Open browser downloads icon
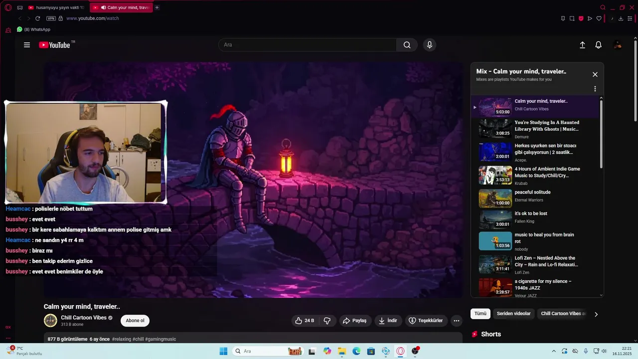The height and width of the screenshot is (359, 638). [621, 18]
